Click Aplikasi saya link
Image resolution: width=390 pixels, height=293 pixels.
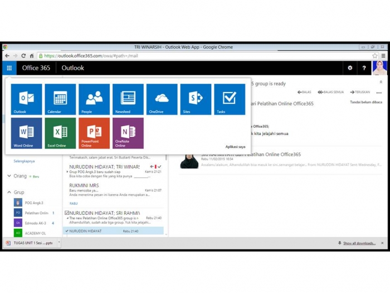click(x=235, y=147)
